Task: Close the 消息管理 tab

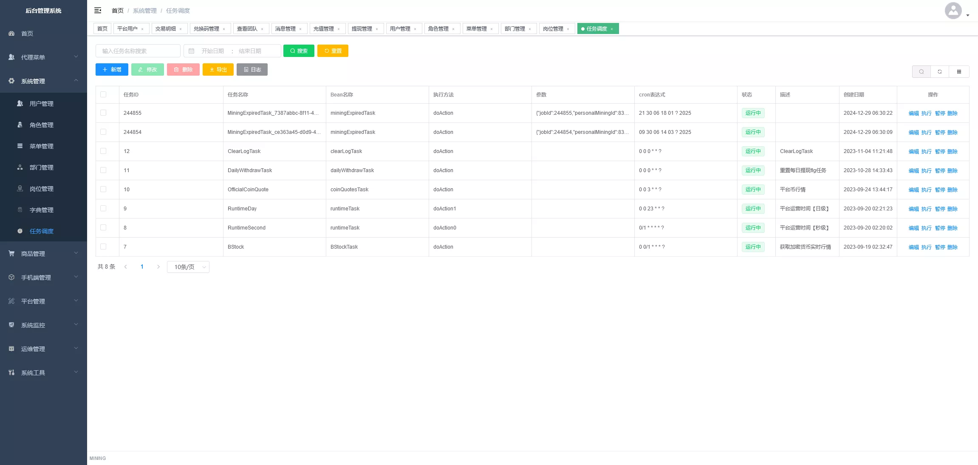Action: (x=300, y=29)
